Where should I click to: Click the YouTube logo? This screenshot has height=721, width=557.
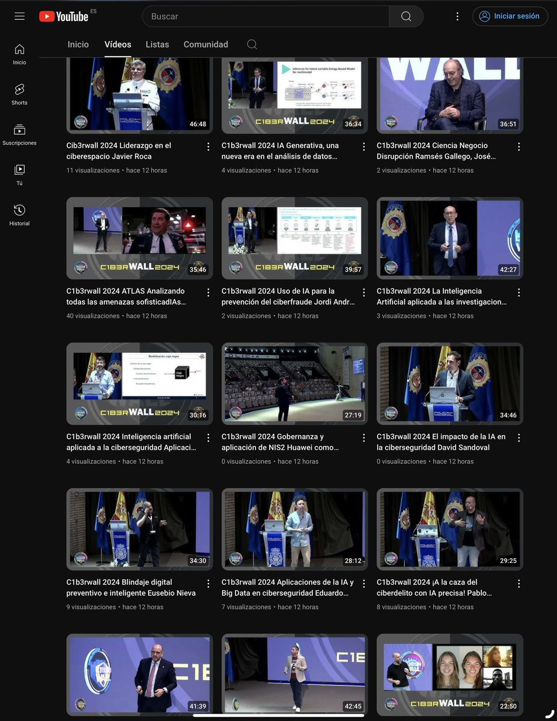pyautogui.click(x=64, y=16)
